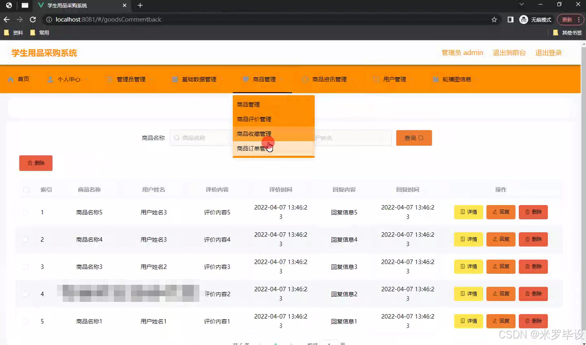Click the 查询 search button
This screenshot has height=345, width=586.
413,138
